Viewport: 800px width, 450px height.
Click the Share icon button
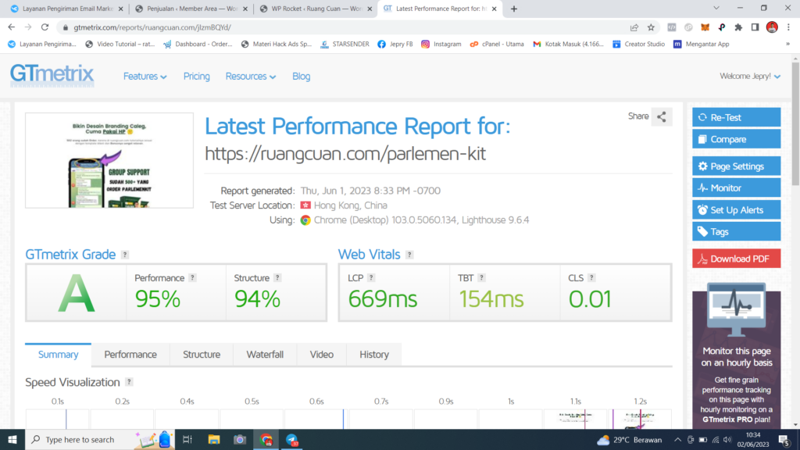click(x=661, y=117)
